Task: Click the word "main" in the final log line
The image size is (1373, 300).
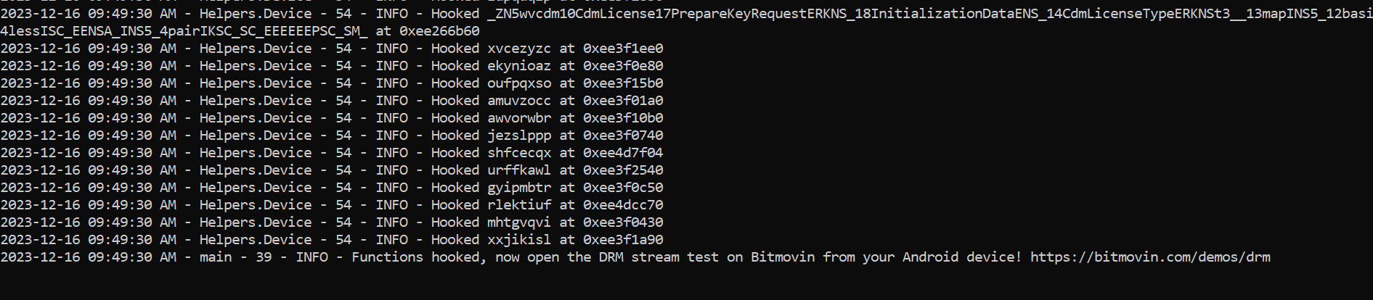Action: tap(216, 257)
